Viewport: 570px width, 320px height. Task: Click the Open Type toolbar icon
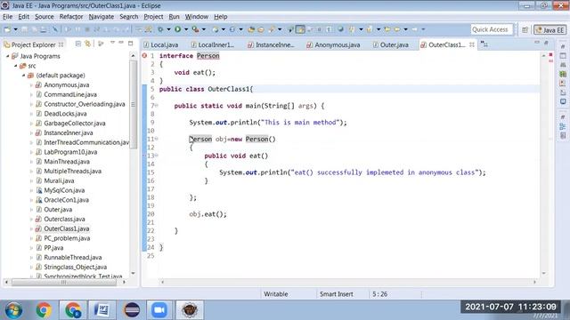click(251, 29)
